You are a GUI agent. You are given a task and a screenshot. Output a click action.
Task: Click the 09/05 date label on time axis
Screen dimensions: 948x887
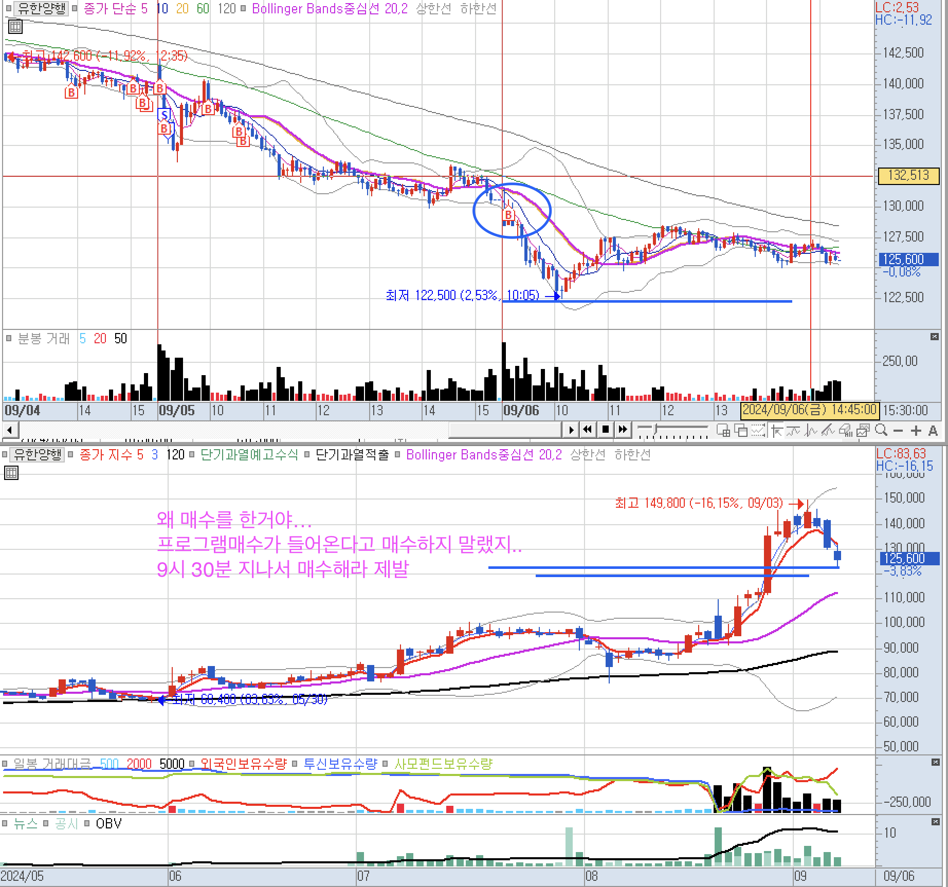177,411
